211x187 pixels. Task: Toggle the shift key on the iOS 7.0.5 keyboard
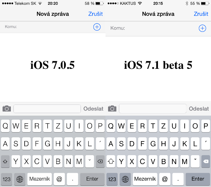[5, 162]
